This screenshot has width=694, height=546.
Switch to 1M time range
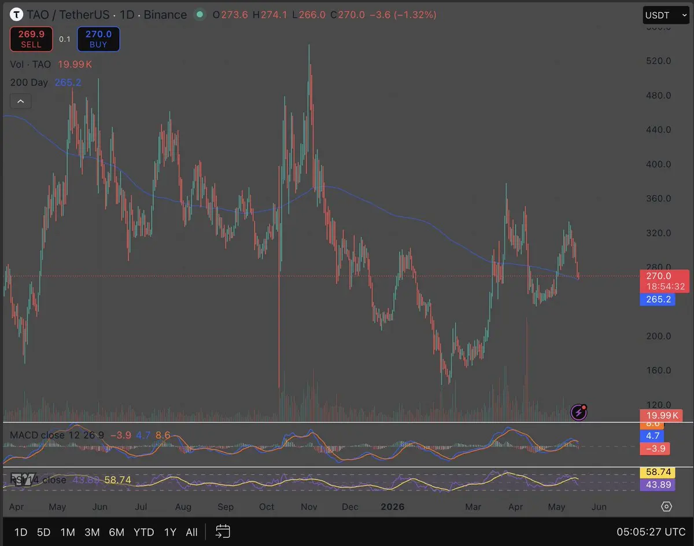[68, 532]
